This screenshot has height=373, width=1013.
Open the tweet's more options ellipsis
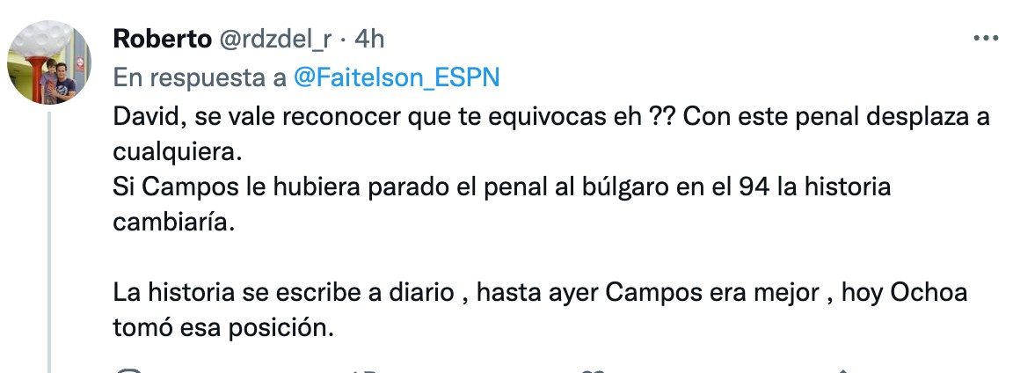pyautogui.click(x=984, y=40)
